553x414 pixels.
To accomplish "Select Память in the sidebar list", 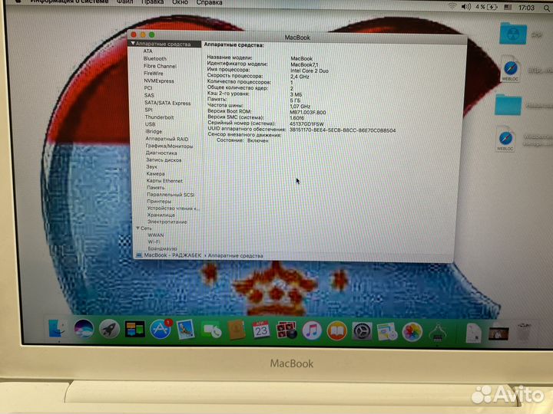I will pos(155,188).
